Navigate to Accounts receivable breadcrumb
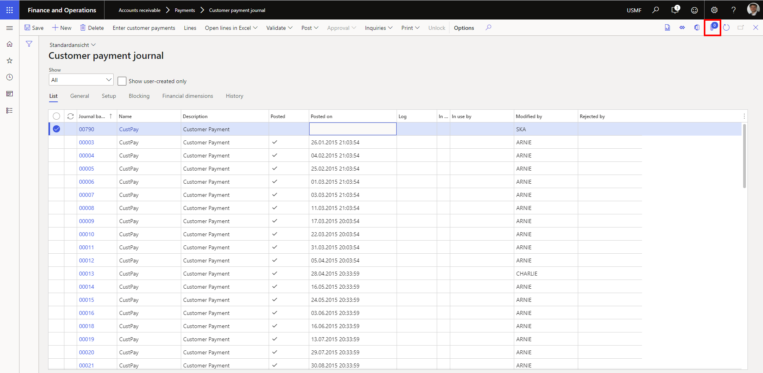 coord(139,10)
